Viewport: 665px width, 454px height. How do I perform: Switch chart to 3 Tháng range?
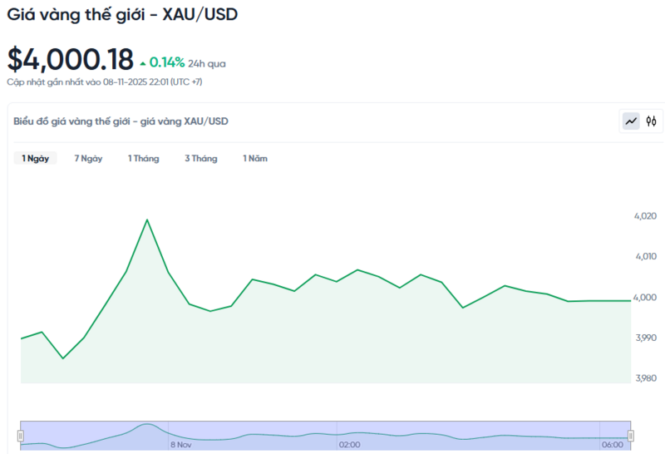(x=200, y=159)
